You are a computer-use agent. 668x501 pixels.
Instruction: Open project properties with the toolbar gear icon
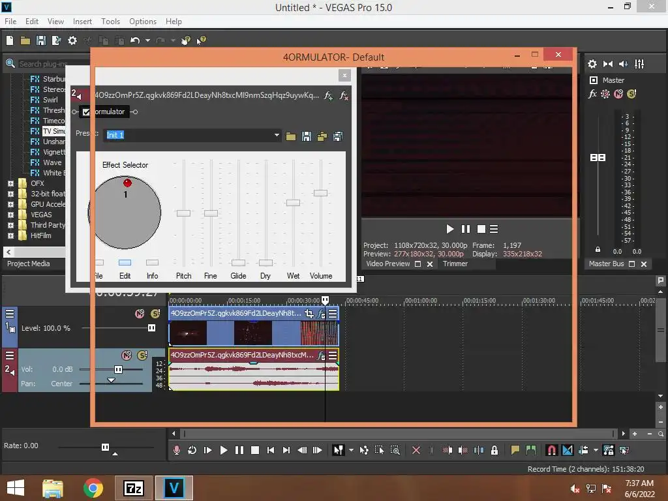tap(72, 40)
